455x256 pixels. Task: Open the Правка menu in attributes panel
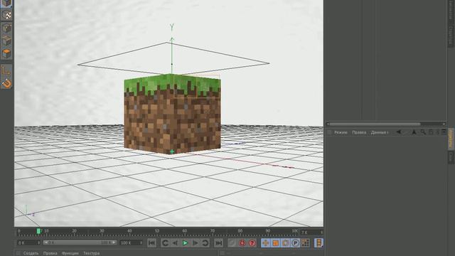pyautogui.click(x=359, y=132)
